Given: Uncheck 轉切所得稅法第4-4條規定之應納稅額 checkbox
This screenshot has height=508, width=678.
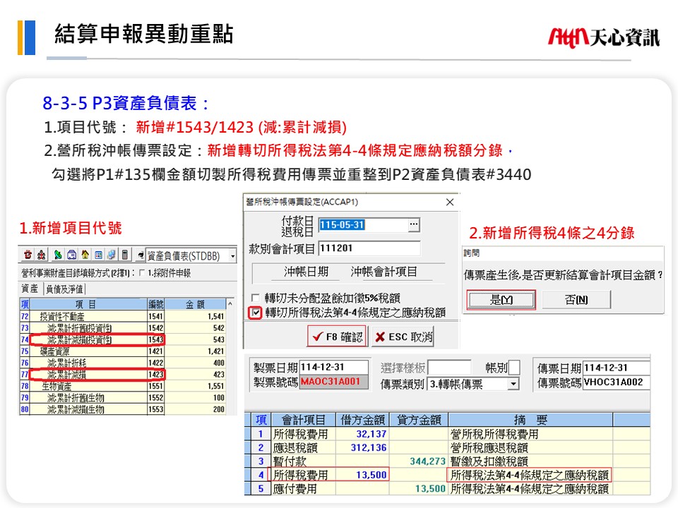Looking at the screenshot, I should 256,312.
